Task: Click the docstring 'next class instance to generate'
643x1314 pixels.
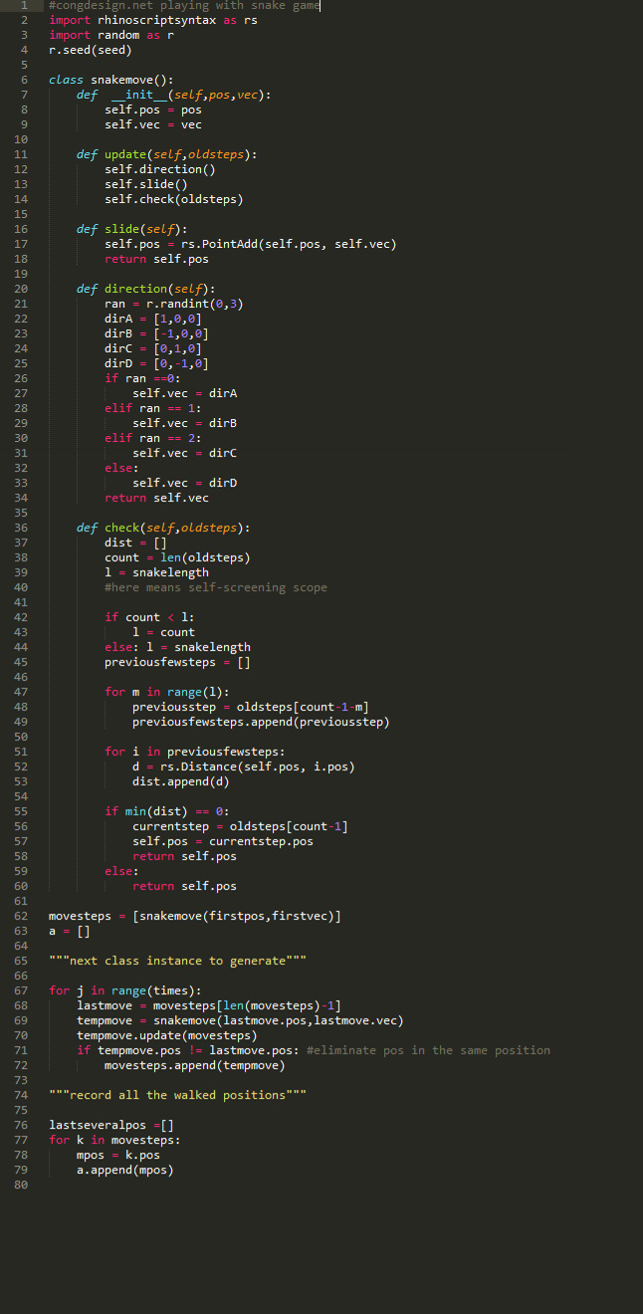Action: (177, 961)
